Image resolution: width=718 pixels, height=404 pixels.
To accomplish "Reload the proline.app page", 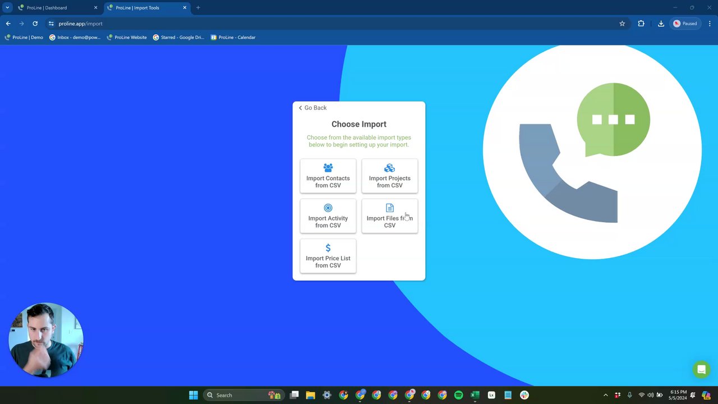I will pyautogui.click(x=35, y=24).
